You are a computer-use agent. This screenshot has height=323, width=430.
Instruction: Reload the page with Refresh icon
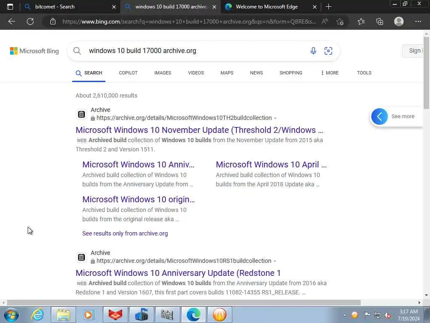30,21
